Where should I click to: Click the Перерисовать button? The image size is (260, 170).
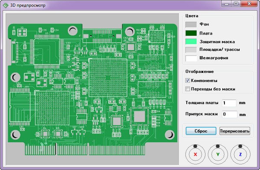pyautogui.click(x=234, y=131)
